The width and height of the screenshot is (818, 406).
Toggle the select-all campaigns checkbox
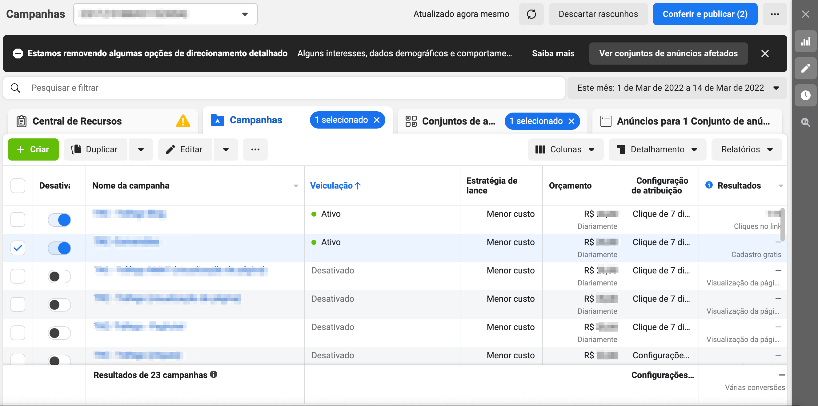(x=18, y=186)
